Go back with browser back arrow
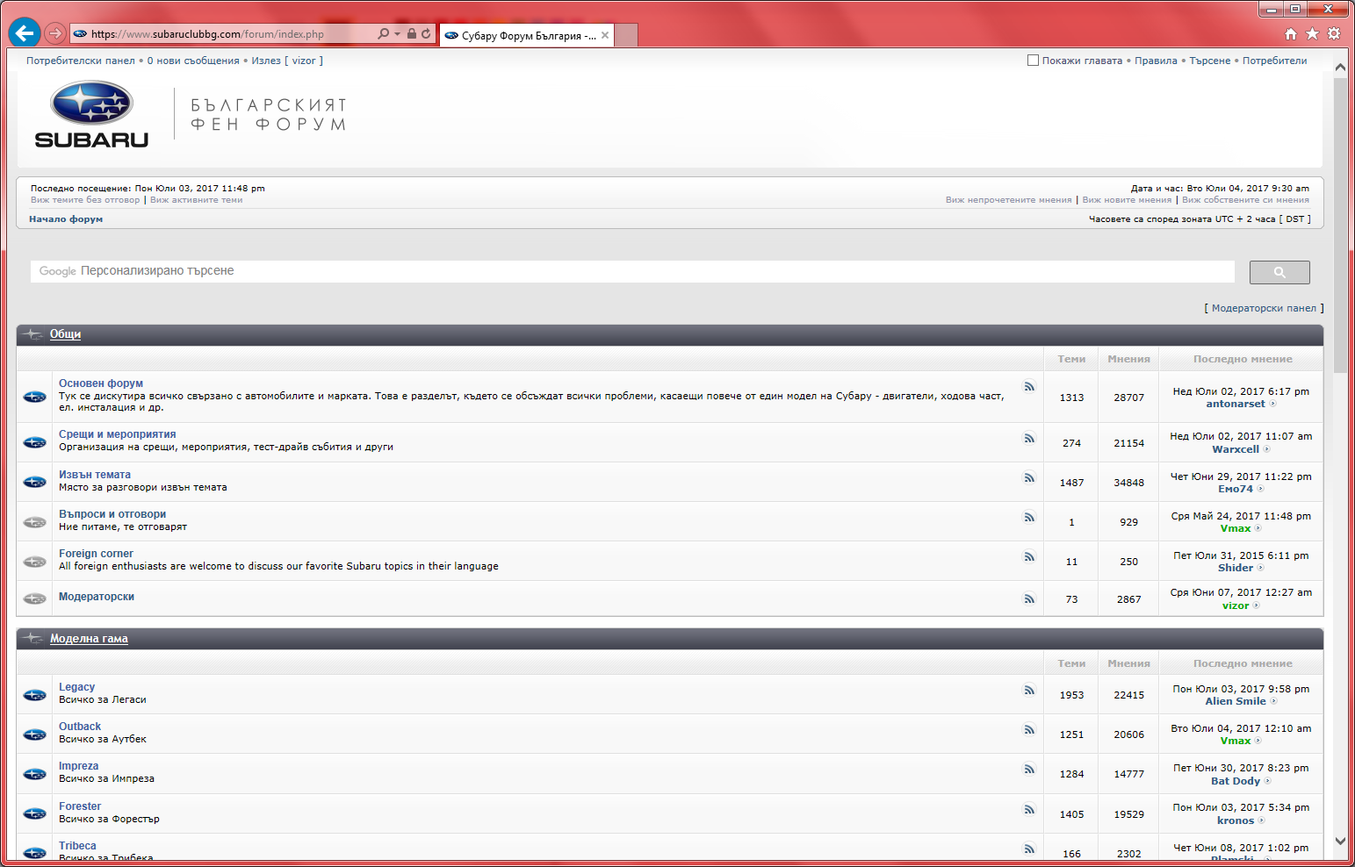The height and width of the screenshot is (867, 1355). (25, 33)
